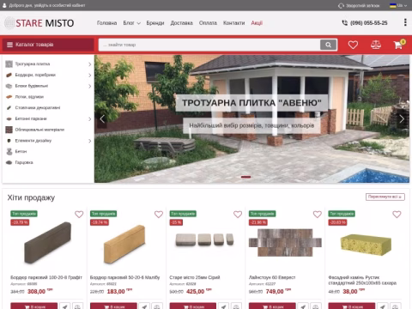Open the Оплата menu item
412x309 pixels.
pyautogui.click(x=208, y=23)
